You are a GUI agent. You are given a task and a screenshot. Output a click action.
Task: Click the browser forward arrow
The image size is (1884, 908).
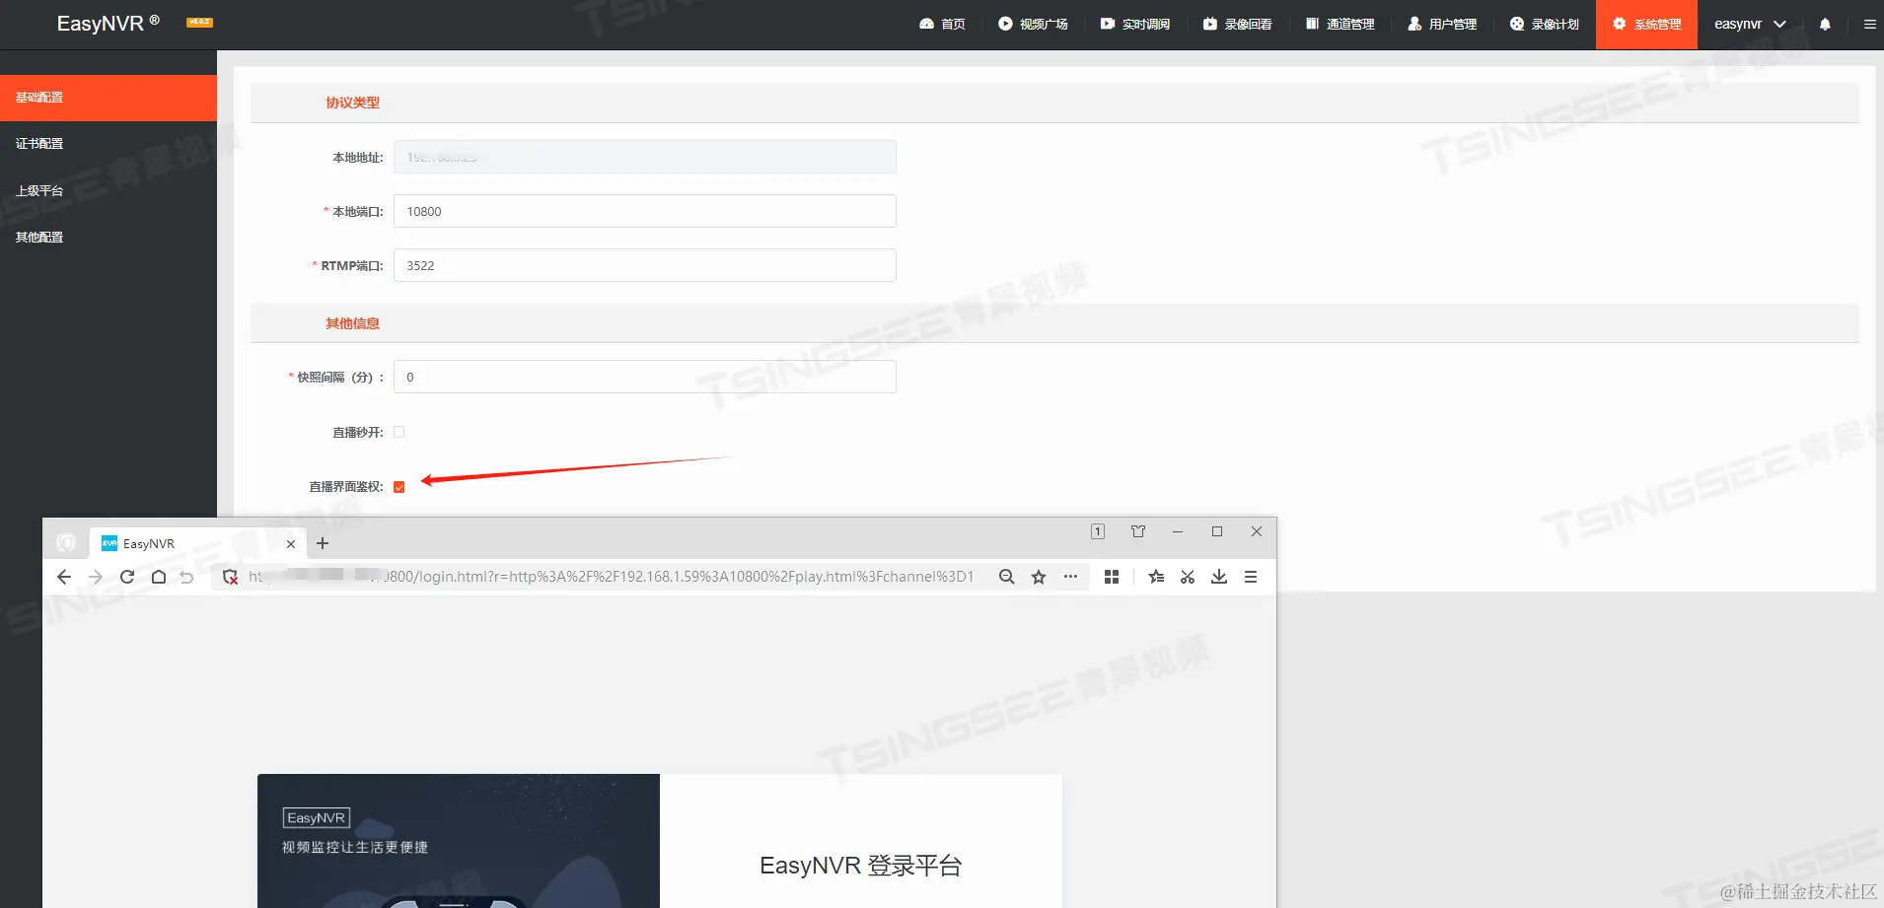coord(96,577)
